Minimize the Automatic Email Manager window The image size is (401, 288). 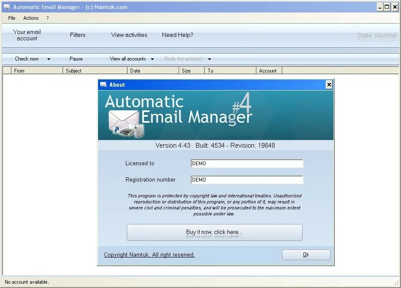pos(380,7)
